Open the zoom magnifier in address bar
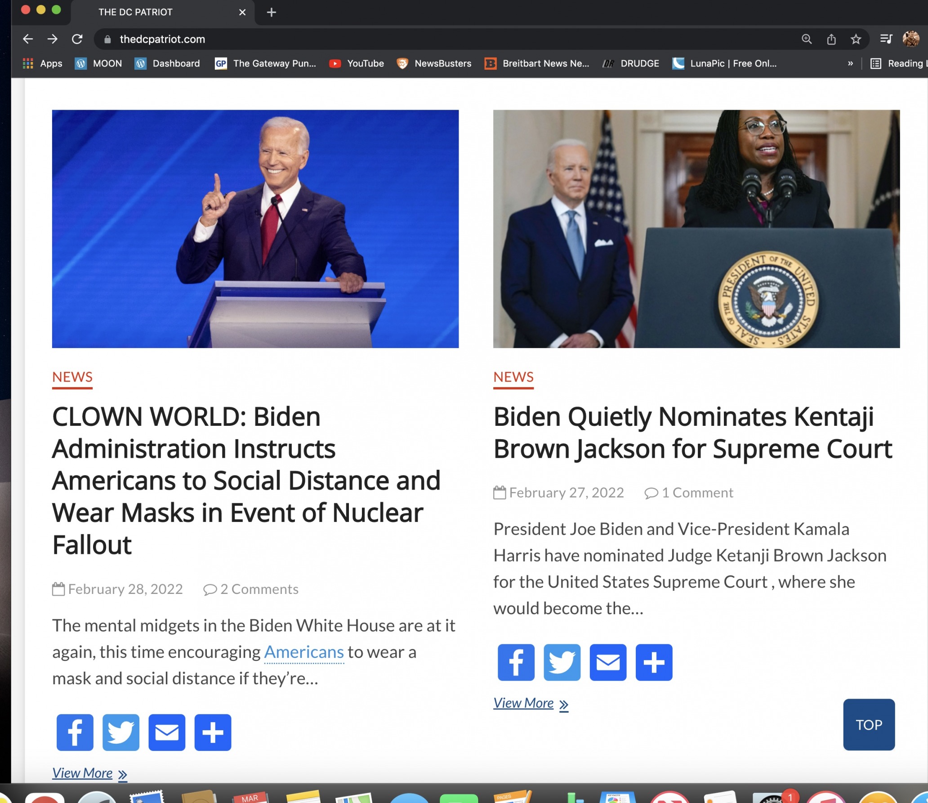The width and height of the screenshot is (928, 803). 807,39
